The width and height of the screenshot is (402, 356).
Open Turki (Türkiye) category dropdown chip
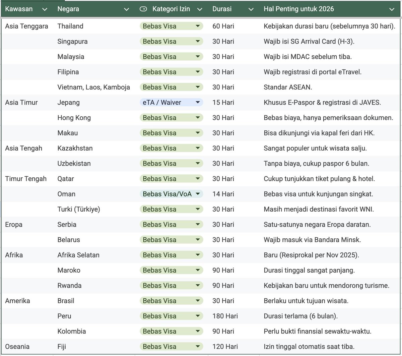(171, 209)
